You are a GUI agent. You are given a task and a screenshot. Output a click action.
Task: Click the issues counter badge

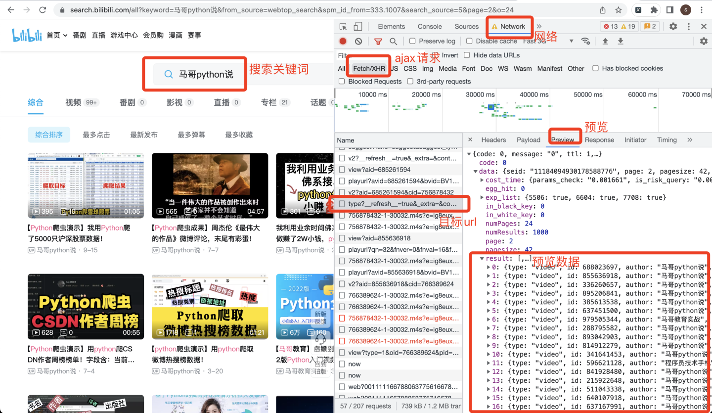[x=650, y=27]
